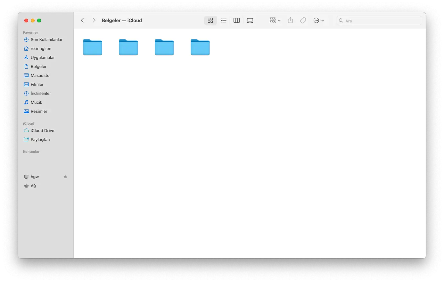This screenshot has width=444, height=282.
Task: Select the second folder icon
Action: [x=128, y=47]
